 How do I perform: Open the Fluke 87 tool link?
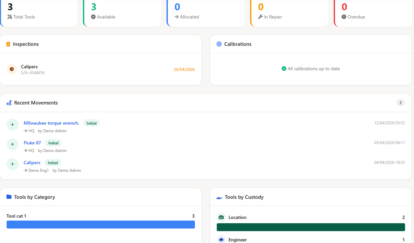pyautogui.click(x=32, y=143)
